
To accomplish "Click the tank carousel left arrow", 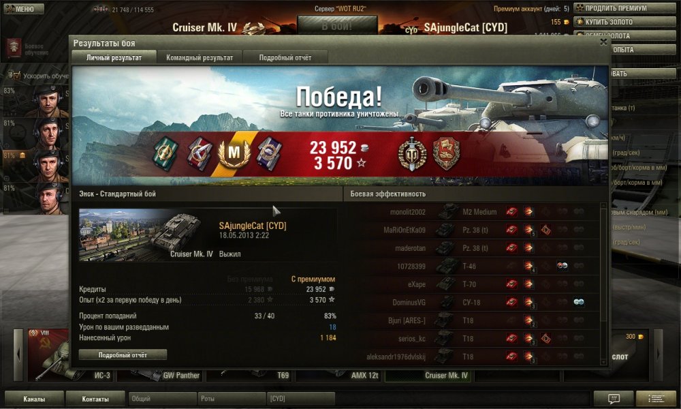I will pos(18,354).
